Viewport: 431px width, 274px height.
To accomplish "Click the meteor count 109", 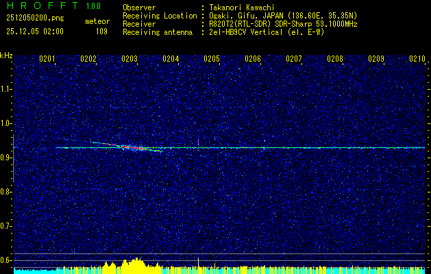I will click(101, 32).
